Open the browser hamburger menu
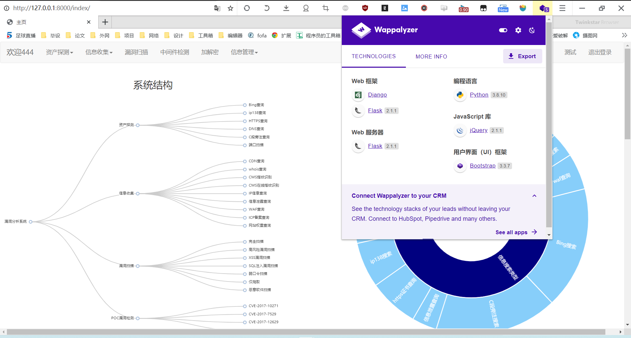Screen dimensions: 631x338 coord(562,8)
